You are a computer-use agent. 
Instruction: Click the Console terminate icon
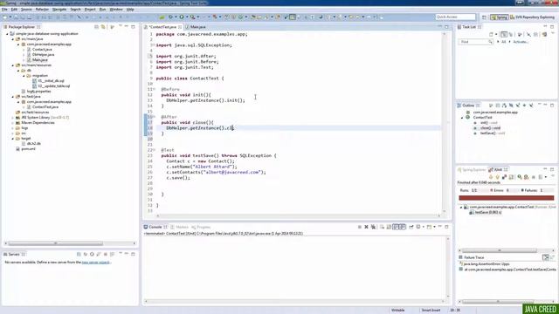(x=359, y=227)
